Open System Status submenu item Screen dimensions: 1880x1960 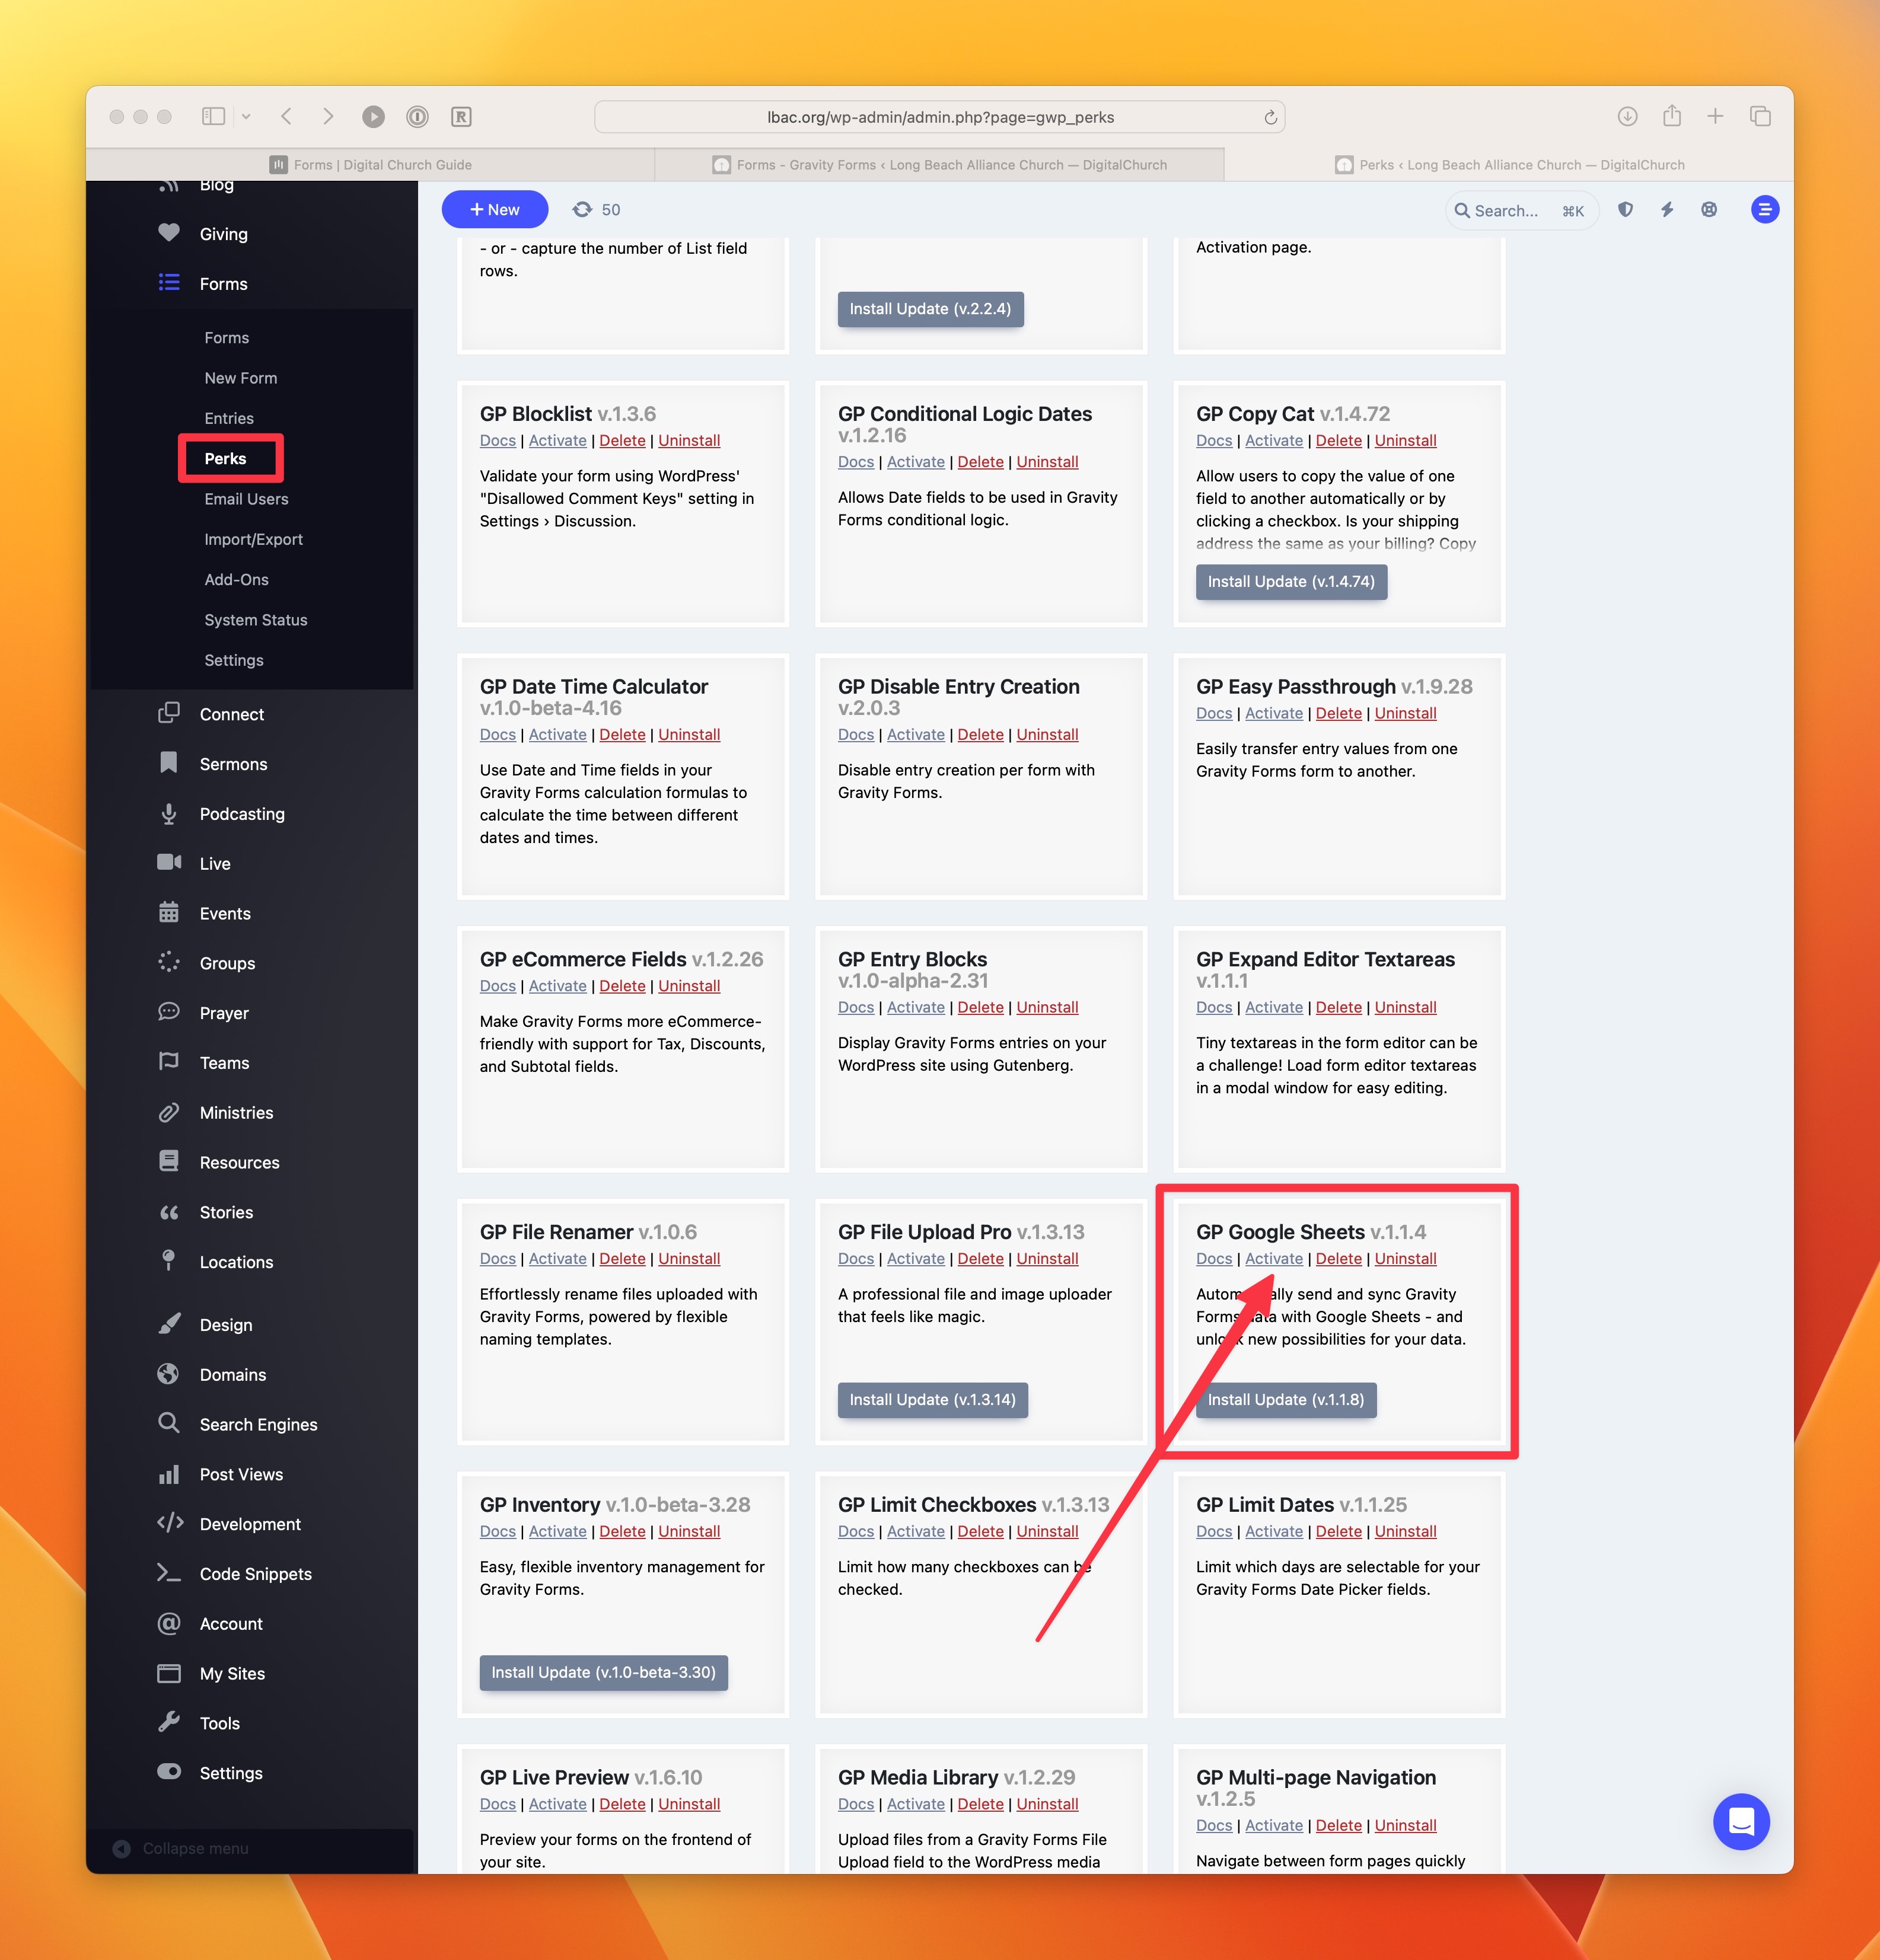(x=256, y=620)
